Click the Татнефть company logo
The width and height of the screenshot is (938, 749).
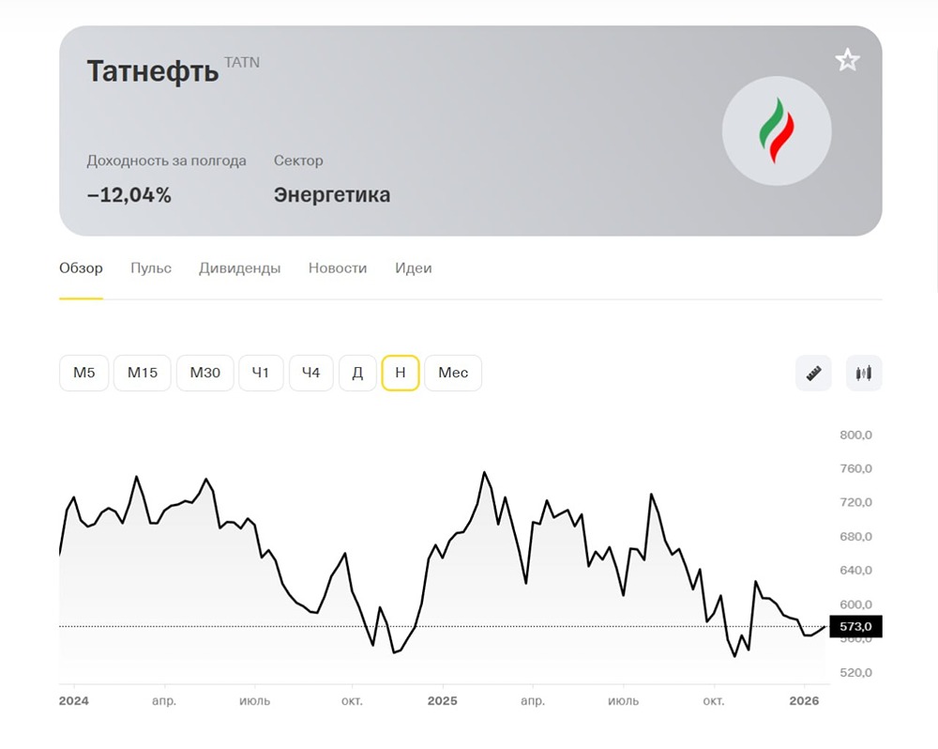[776, 130]
